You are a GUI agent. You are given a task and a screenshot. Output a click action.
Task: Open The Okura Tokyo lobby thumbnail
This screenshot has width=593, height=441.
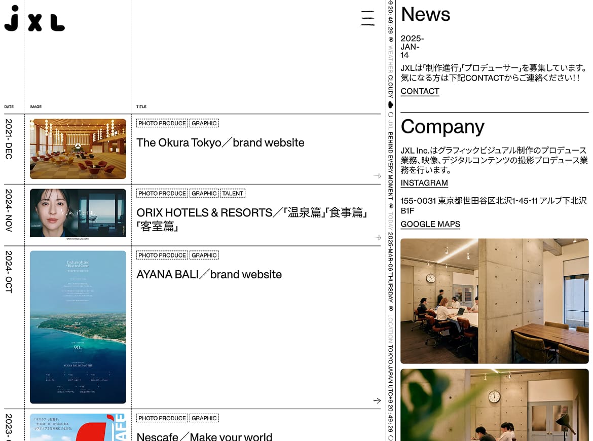tap(78, 149)
